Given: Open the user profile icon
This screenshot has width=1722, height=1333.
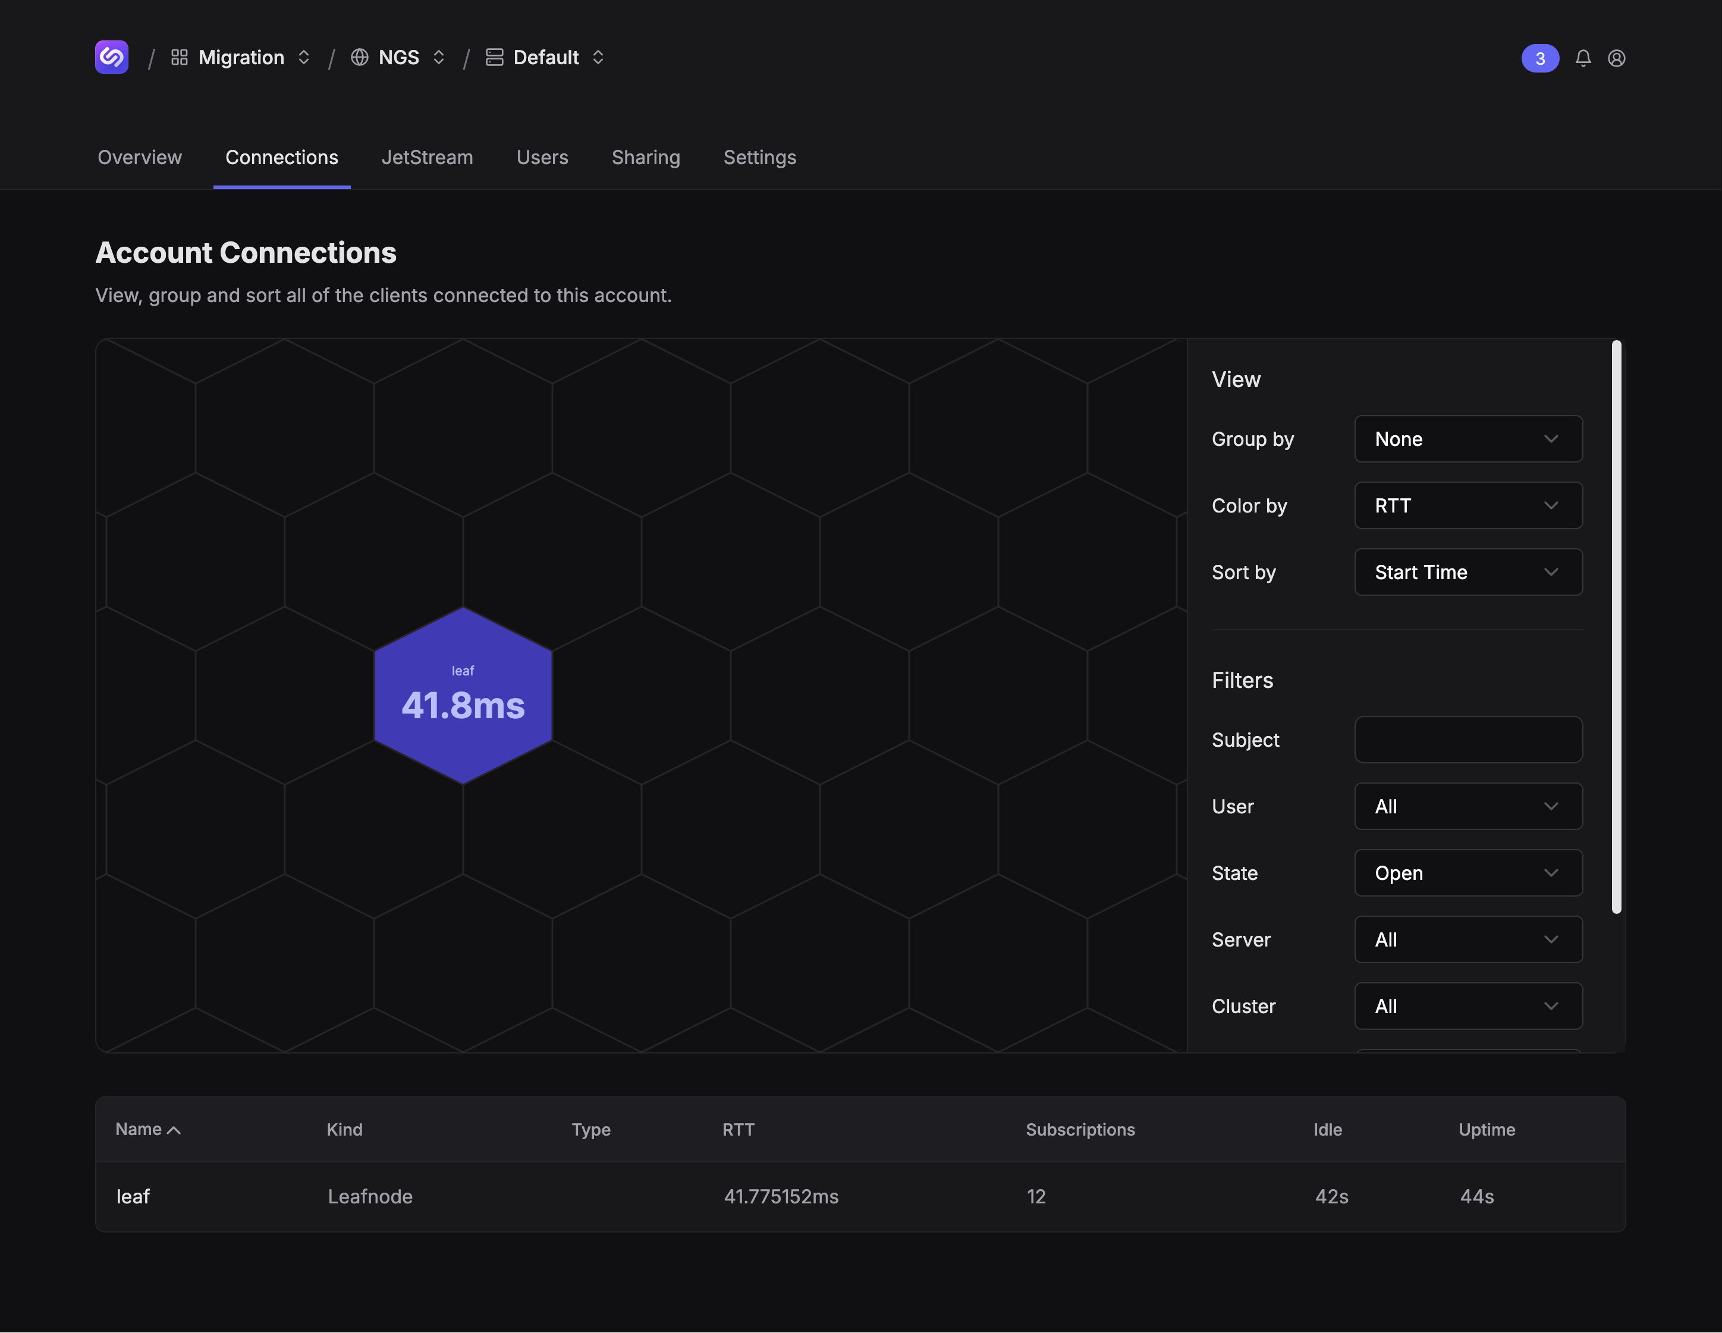Looking at the screenshot, I should pos(1616,58).
